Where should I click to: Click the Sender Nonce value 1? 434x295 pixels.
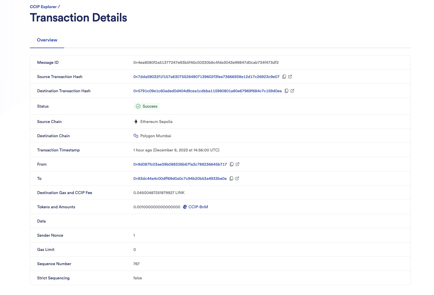134,235
